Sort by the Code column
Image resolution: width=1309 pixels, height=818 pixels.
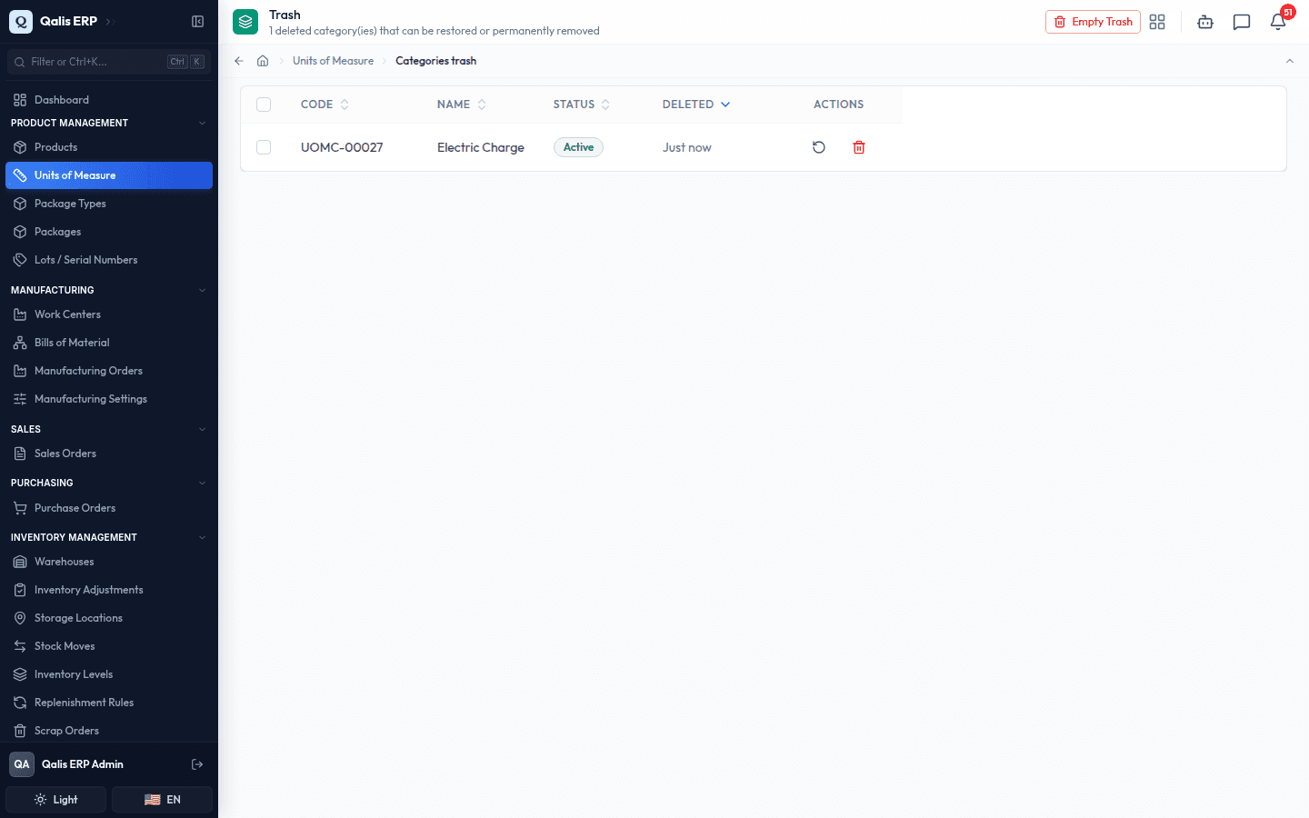coord(325,105)
